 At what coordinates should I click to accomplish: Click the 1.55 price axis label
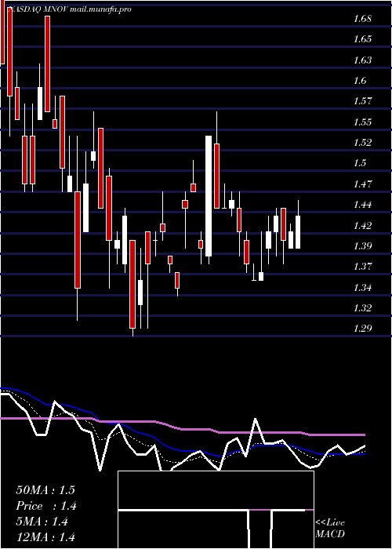pos(362,122)
